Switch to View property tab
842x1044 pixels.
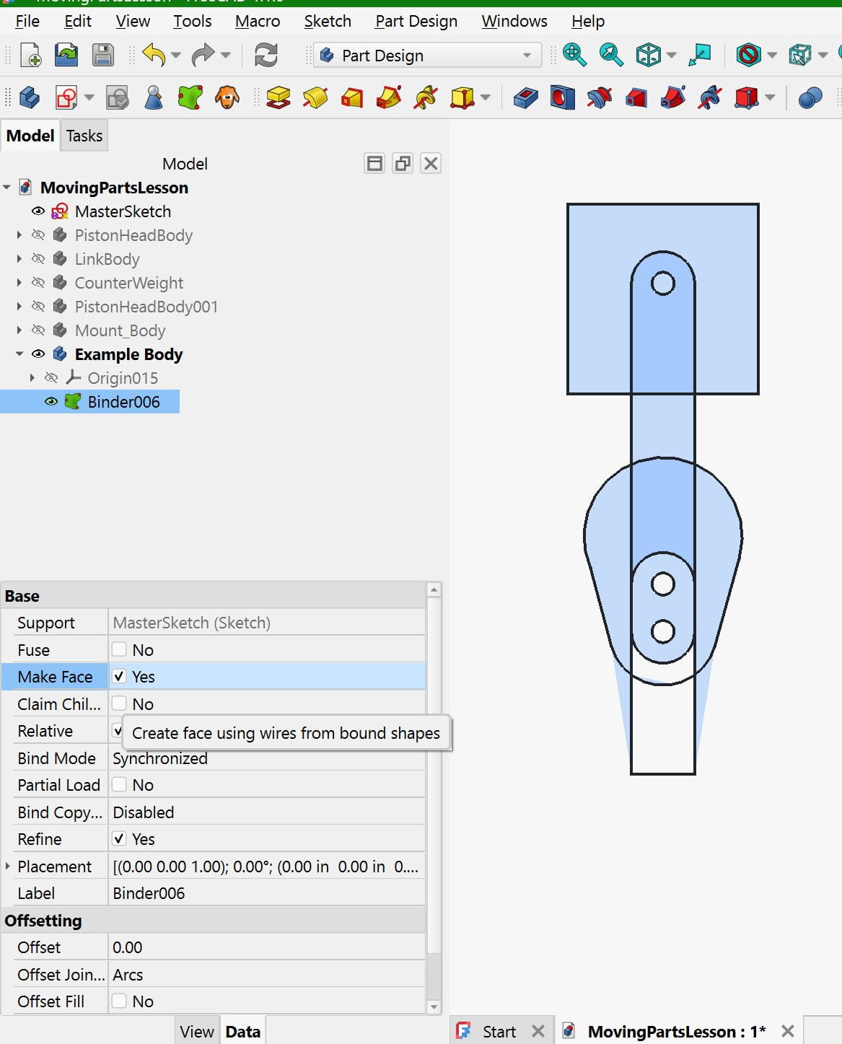tap(197, 1032)
